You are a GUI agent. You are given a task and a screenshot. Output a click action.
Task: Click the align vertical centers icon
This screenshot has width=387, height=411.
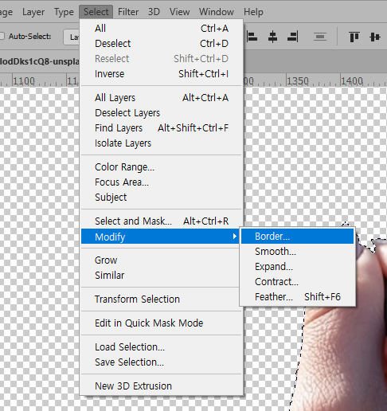(x=375, y=37)
